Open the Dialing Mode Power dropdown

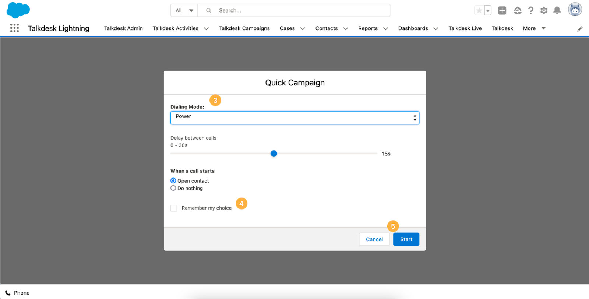294,118
